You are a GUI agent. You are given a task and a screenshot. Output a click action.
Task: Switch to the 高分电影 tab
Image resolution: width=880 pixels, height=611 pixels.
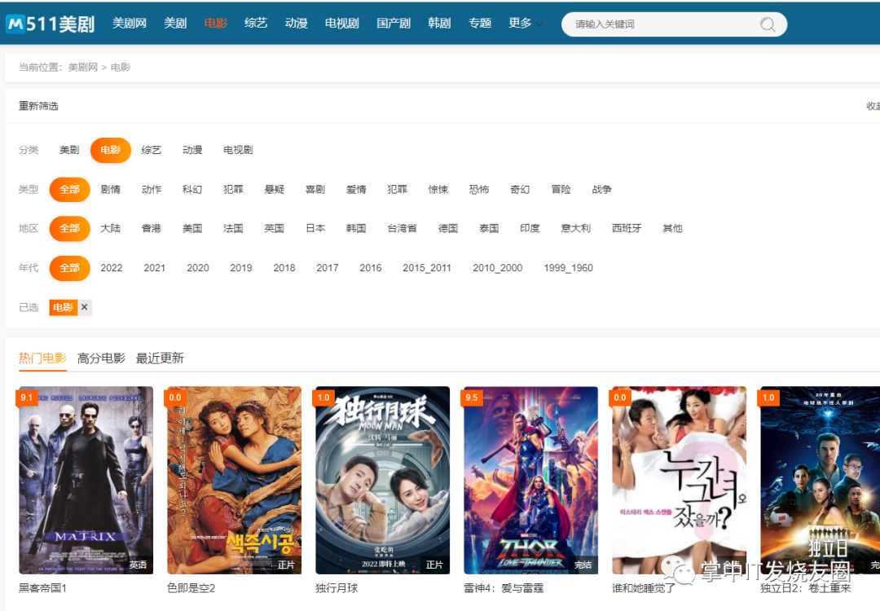pyautogui.click(x=101, y=358)
